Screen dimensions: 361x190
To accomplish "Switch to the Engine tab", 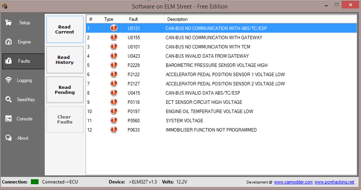I will [24, 42].
